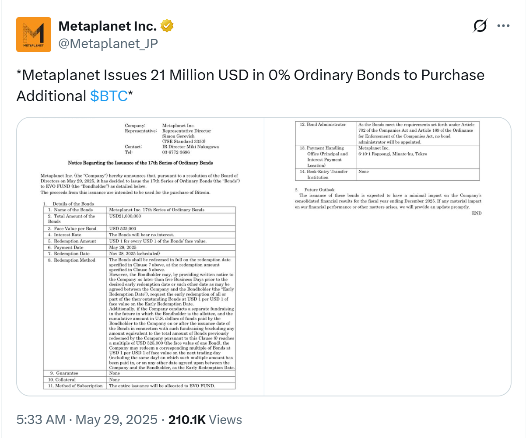Click the Future Outlook section text

point(388,201)
